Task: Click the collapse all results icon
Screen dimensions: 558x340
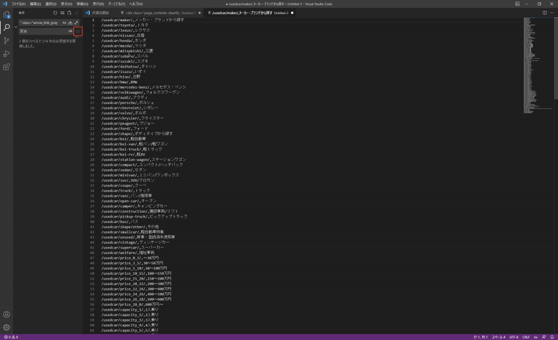Action: tap(76, 13)
